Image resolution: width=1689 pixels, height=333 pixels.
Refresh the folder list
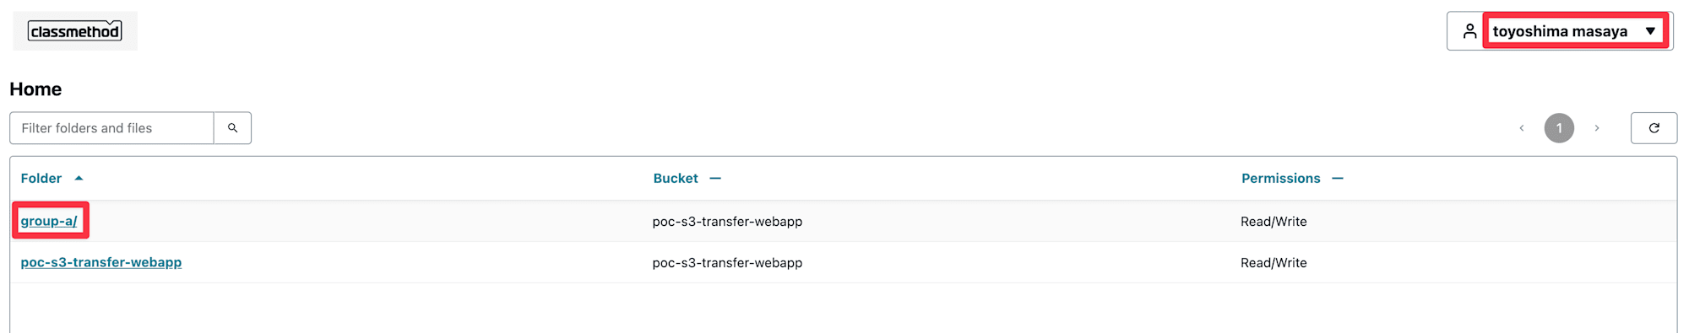coord(1654,128)
